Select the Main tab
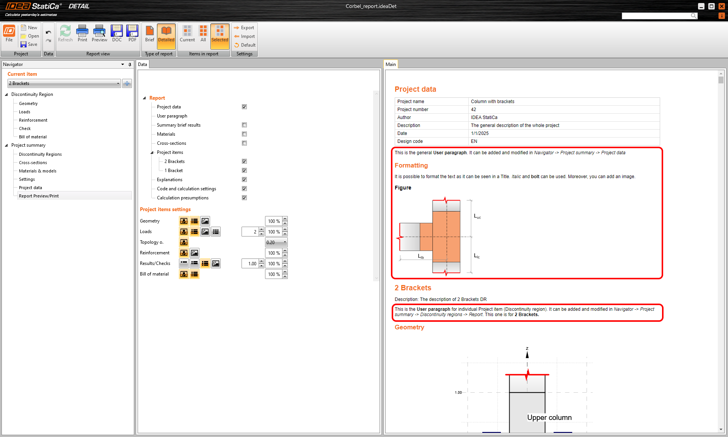This screenshot has width=728, height=437. click(x=391, y=64)
